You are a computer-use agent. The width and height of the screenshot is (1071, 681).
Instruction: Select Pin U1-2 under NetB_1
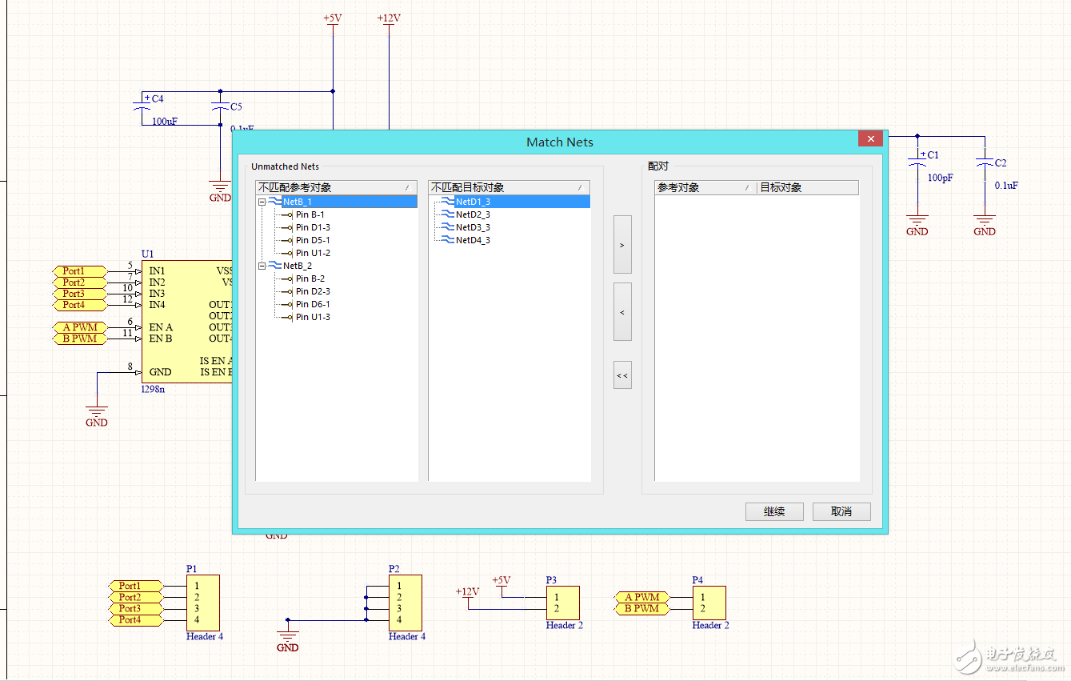pos(313,254)
